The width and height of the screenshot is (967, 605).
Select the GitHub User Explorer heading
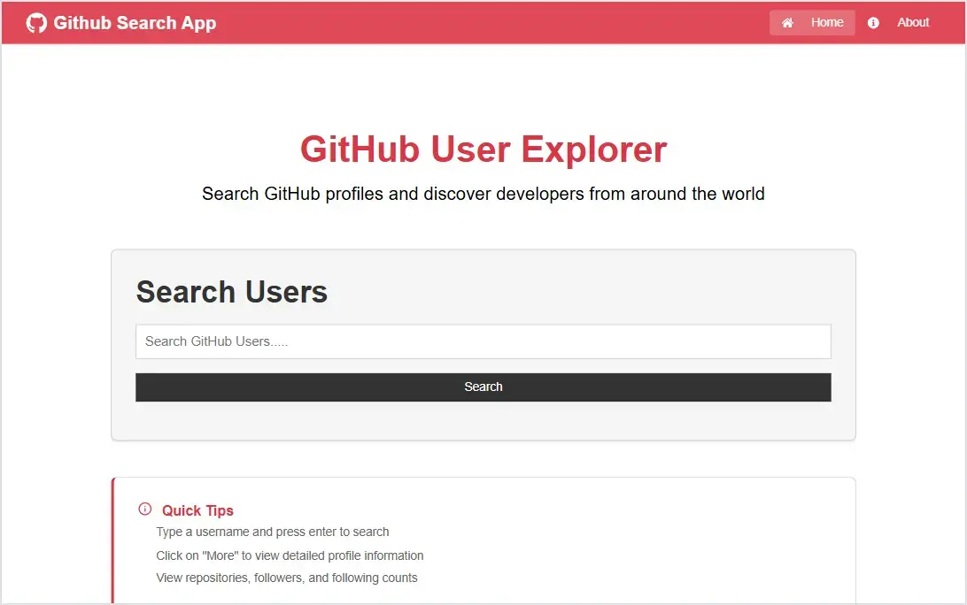tap(483, 149)
